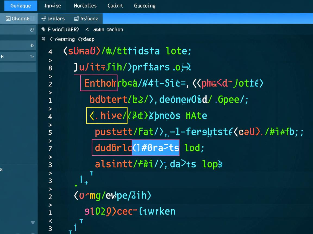313x234 pixels.
Task: Click the left-angle arrow before aäun sachon
Action: [87, 30]
